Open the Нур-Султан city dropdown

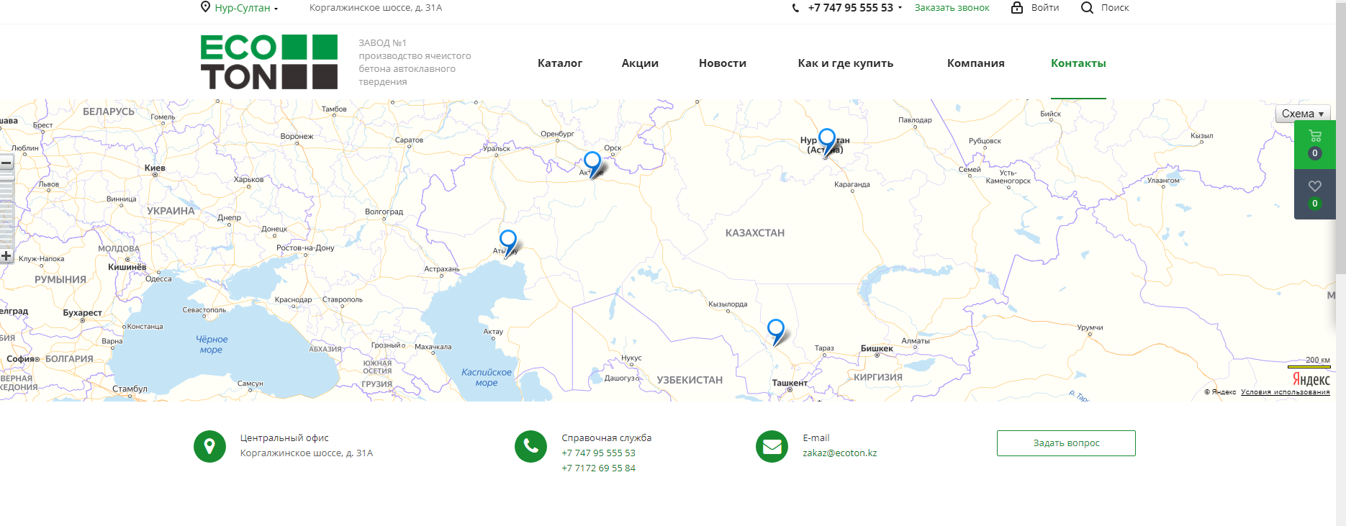tap(246, 8)
